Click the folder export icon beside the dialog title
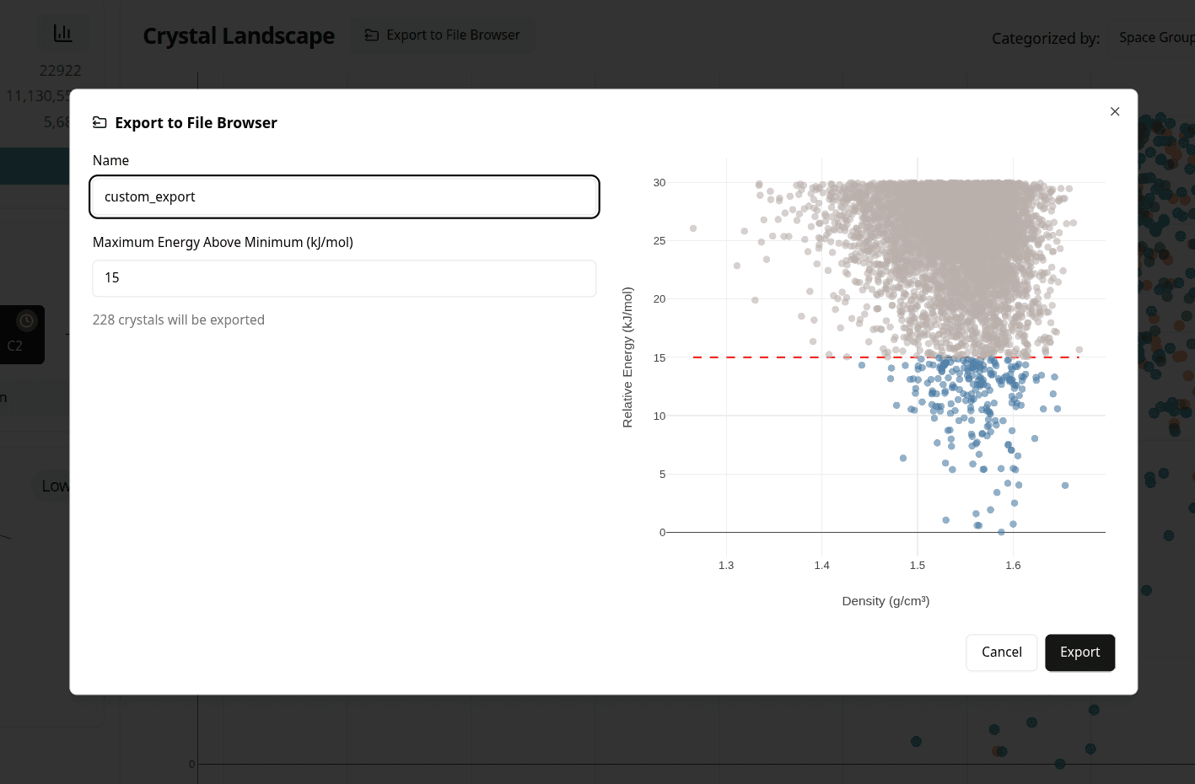This screenshot has height=784, width=1195. (x=100, y=122)
